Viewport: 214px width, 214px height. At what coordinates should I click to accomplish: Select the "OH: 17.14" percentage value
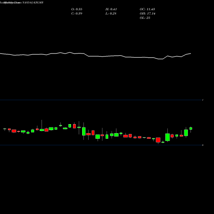tap(148, 14)
